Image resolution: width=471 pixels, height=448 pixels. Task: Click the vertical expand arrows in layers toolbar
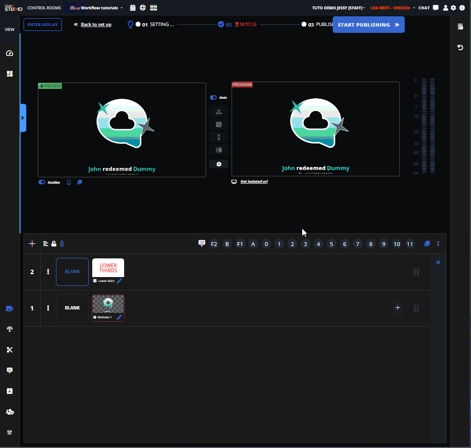coord(438,244)
